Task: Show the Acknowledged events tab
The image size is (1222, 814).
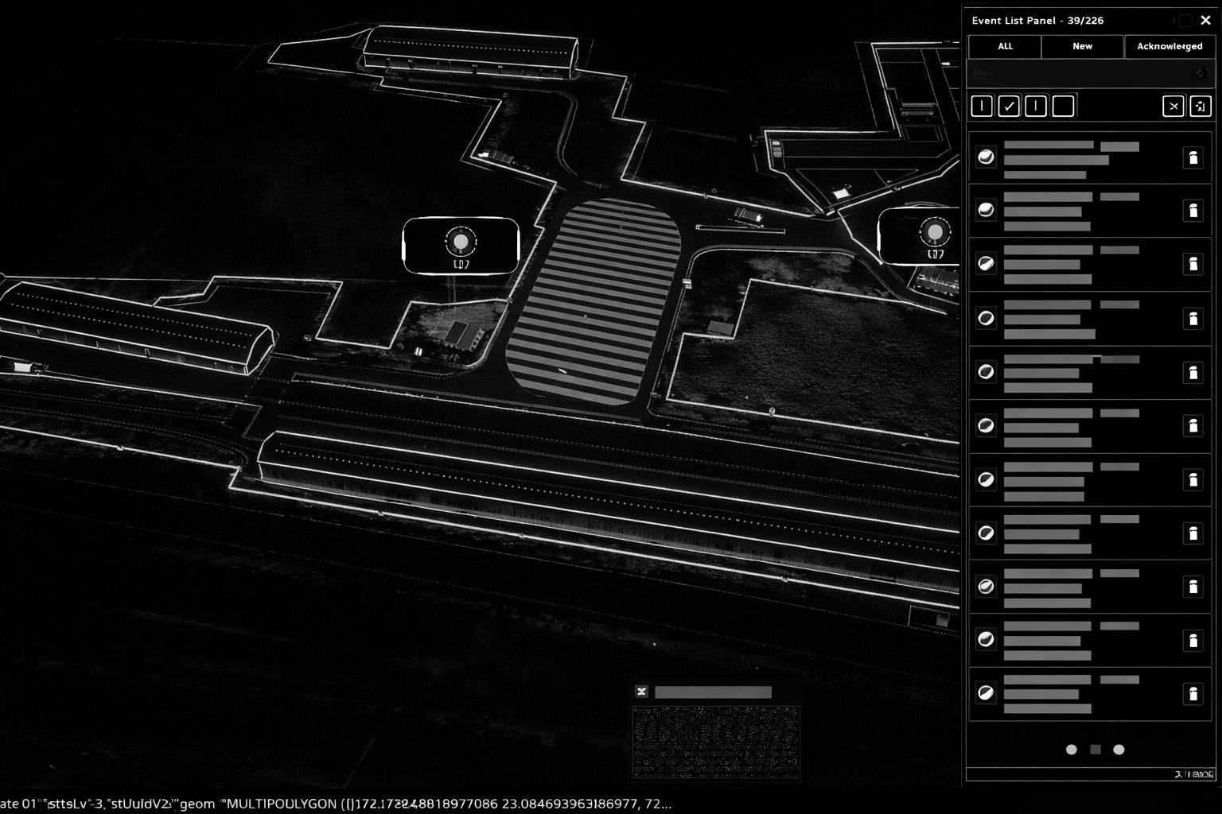Action: pos(1169,47)
